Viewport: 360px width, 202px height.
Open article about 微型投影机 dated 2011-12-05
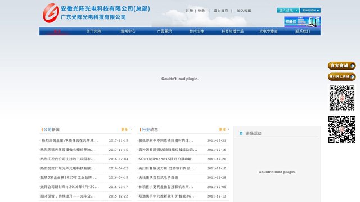(165, 187)
